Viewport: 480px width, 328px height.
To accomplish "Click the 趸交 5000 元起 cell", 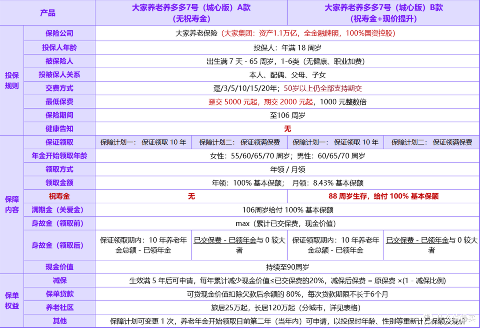I will (288, 102).
